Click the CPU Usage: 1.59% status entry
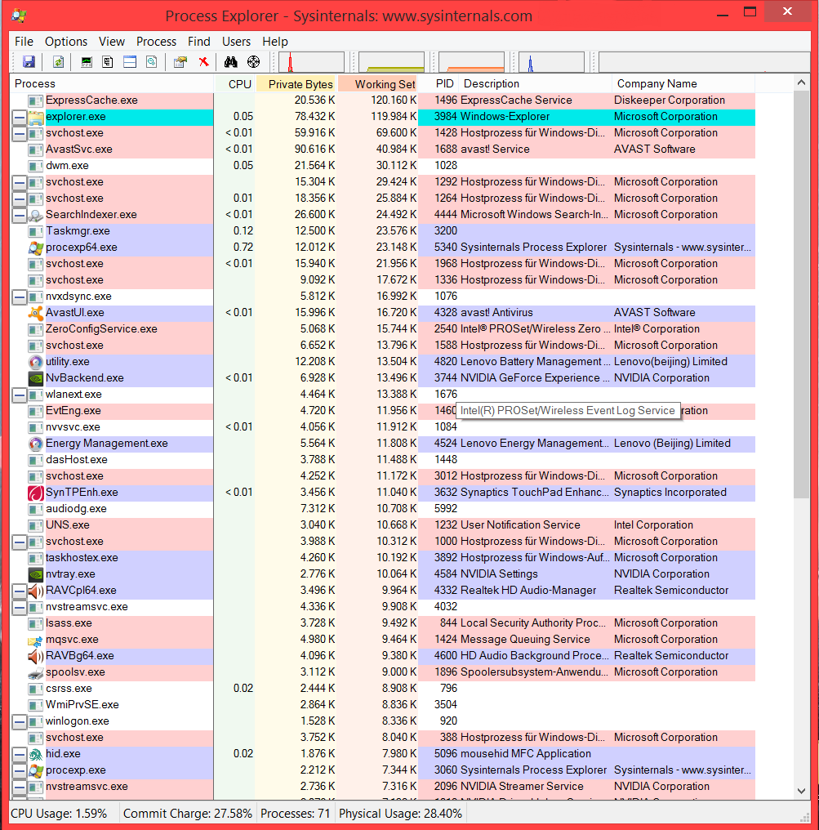 point(59,814)
